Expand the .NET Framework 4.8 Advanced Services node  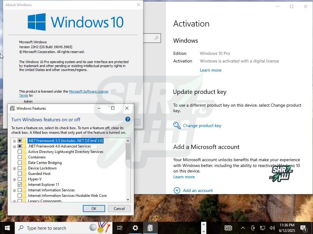[14, 147]
